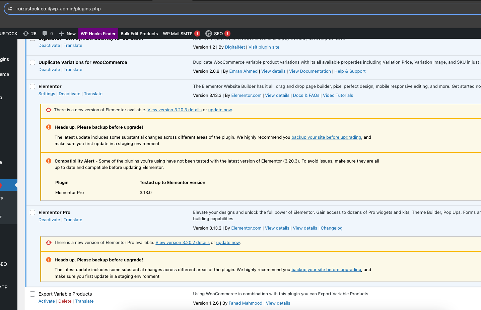Open backup link in Elementor Pro upgrade warning

(326, 270)
